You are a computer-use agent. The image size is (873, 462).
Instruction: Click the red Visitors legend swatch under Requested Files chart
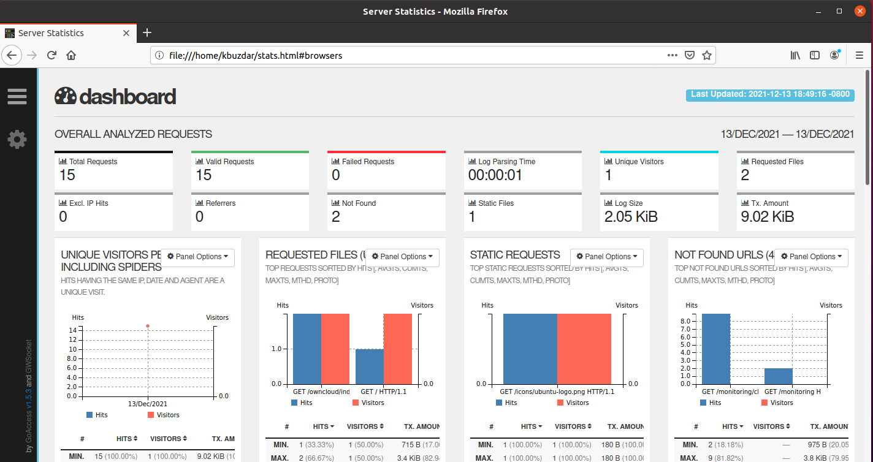point(356,403)
